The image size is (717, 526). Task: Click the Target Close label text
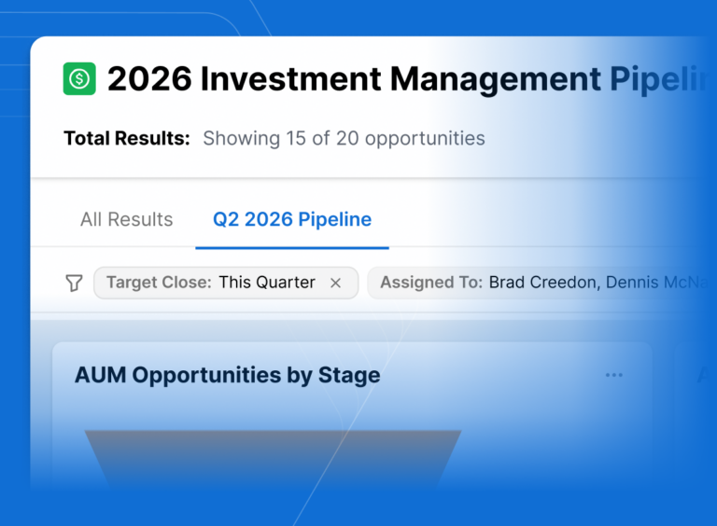[159, 283]
